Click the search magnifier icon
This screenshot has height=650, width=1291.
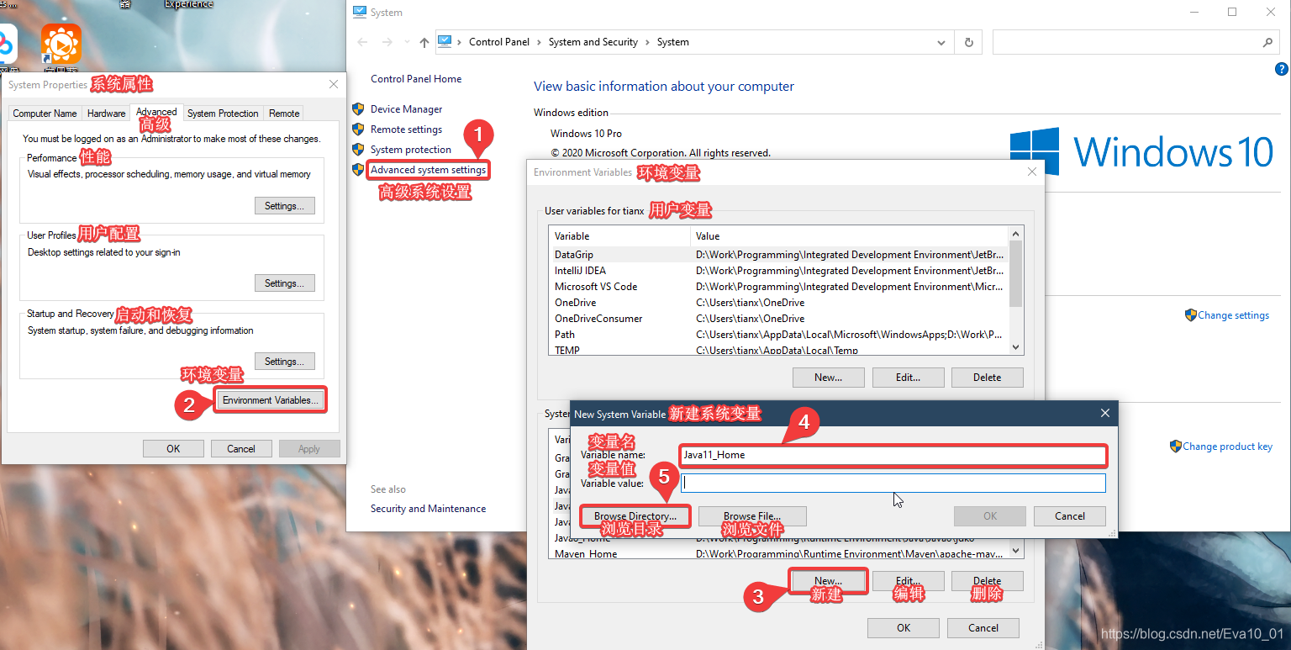(1267, 42)
